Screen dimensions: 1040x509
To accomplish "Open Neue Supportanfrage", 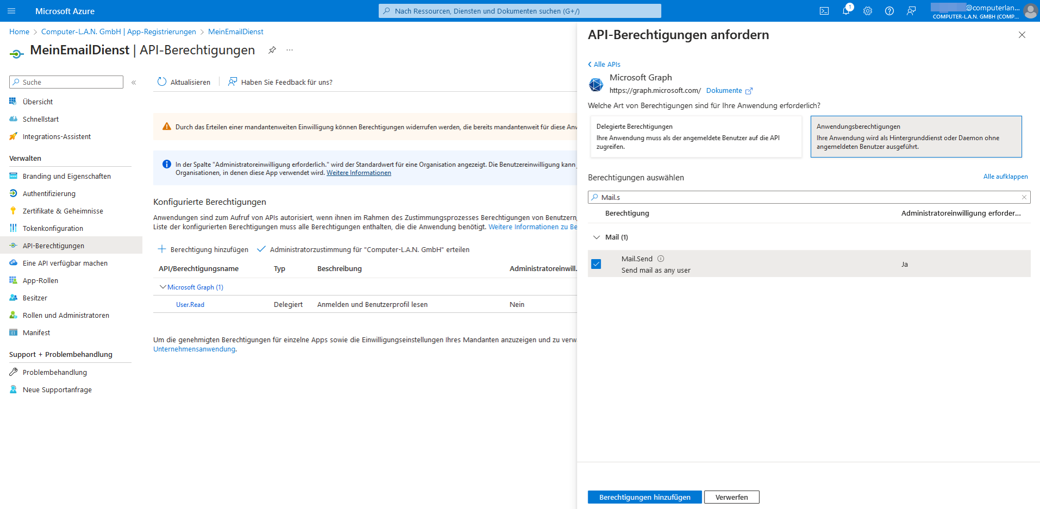I will [57, 389].
